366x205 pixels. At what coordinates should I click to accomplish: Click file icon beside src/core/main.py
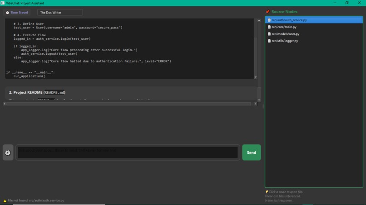point(269,27)
